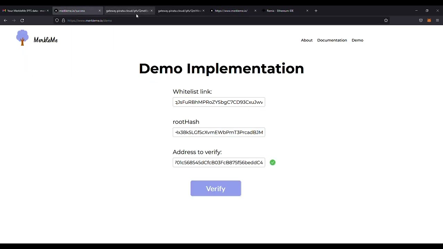Click the rootHash label

click(186, 122)
